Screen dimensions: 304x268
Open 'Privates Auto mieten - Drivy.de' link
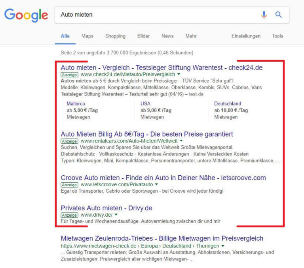click(106, 208)
